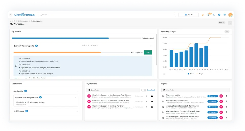Go to My Workspaces in the breadcrumb
This screenshot has height=131, width=245.
[x=23, y=21]
